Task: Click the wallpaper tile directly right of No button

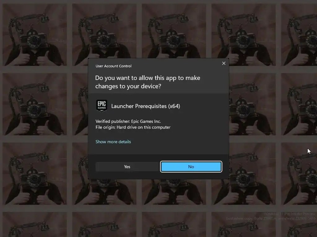Action: [253, 173]
